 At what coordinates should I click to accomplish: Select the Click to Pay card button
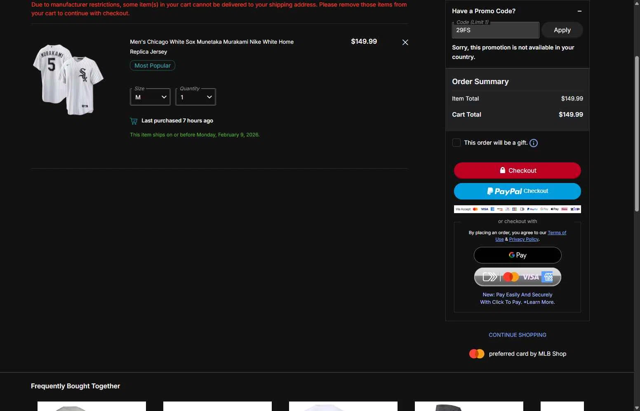(518, 277)
